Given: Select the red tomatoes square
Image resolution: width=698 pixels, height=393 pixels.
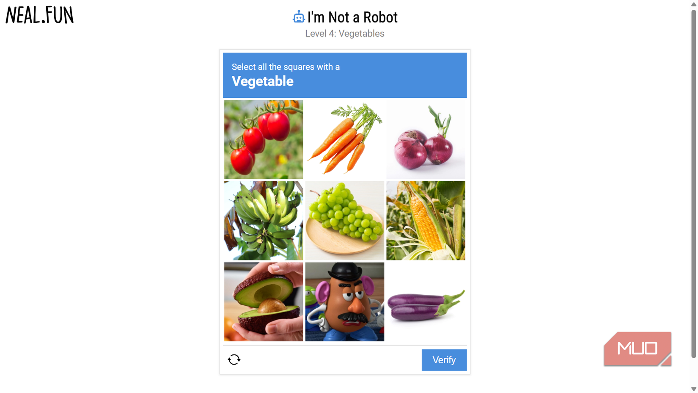Looking at the screenshot, I should (264, 139).
